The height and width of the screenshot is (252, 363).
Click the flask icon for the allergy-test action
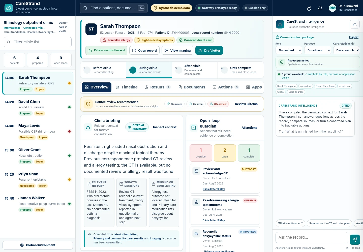[196, 202]
